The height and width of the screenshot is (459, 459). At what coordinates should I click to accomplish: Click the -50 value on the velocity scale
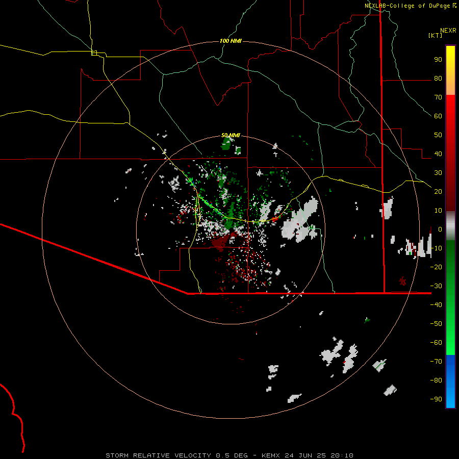436,324
